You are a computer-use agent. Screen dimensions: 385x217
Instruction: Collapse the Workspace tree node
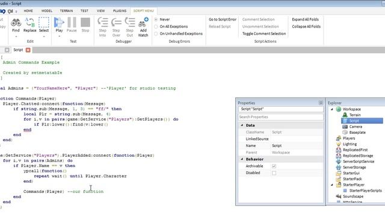click(x=332, y=109)
